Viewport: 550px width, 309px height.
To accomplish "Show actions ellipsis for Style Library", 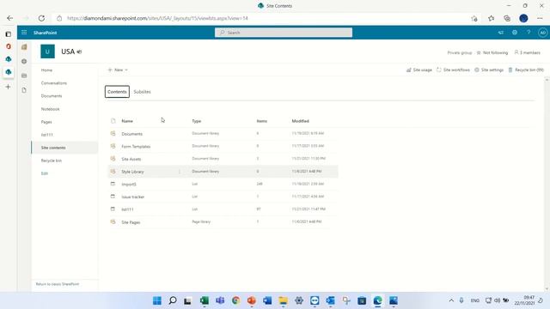I will (180, 172).
